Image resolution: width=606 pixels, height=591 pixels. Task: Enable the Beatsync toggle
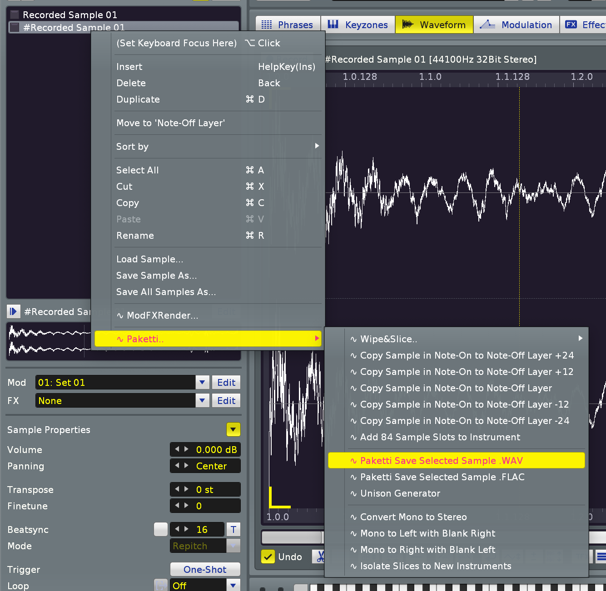pyautogui.click(x=160, y=529)
